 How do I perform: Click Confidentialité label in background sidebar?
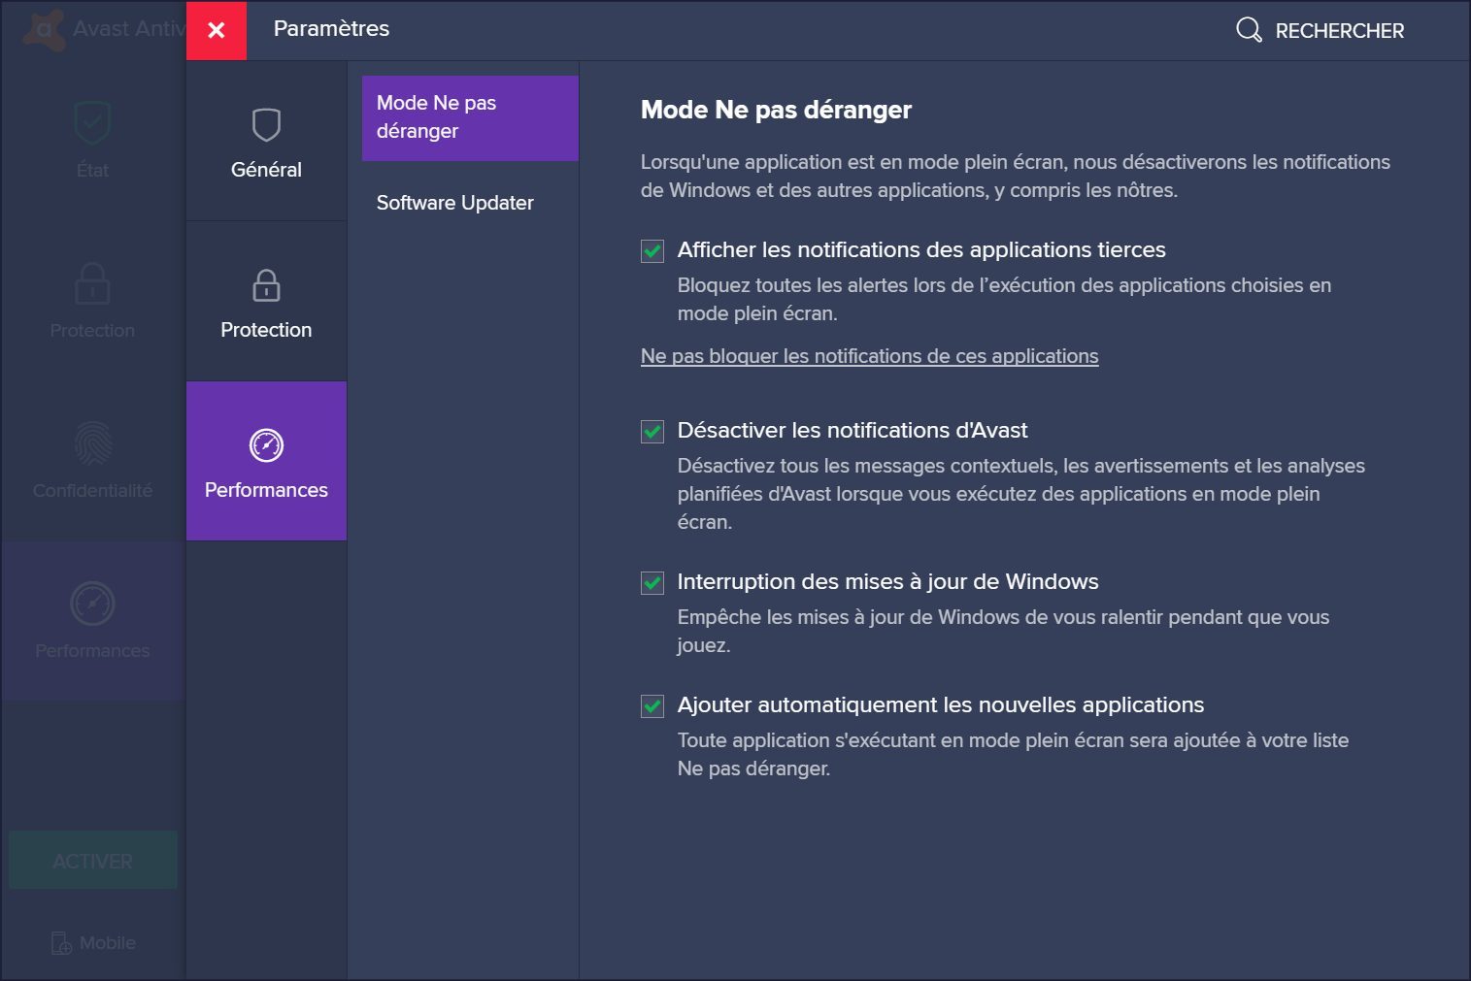92,490
